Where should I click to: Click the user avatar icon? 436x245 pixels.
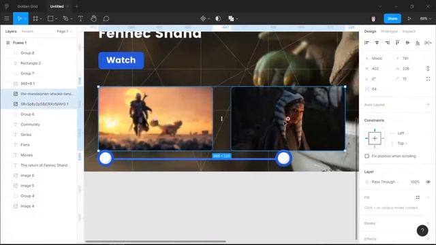(x=373, y=18)
